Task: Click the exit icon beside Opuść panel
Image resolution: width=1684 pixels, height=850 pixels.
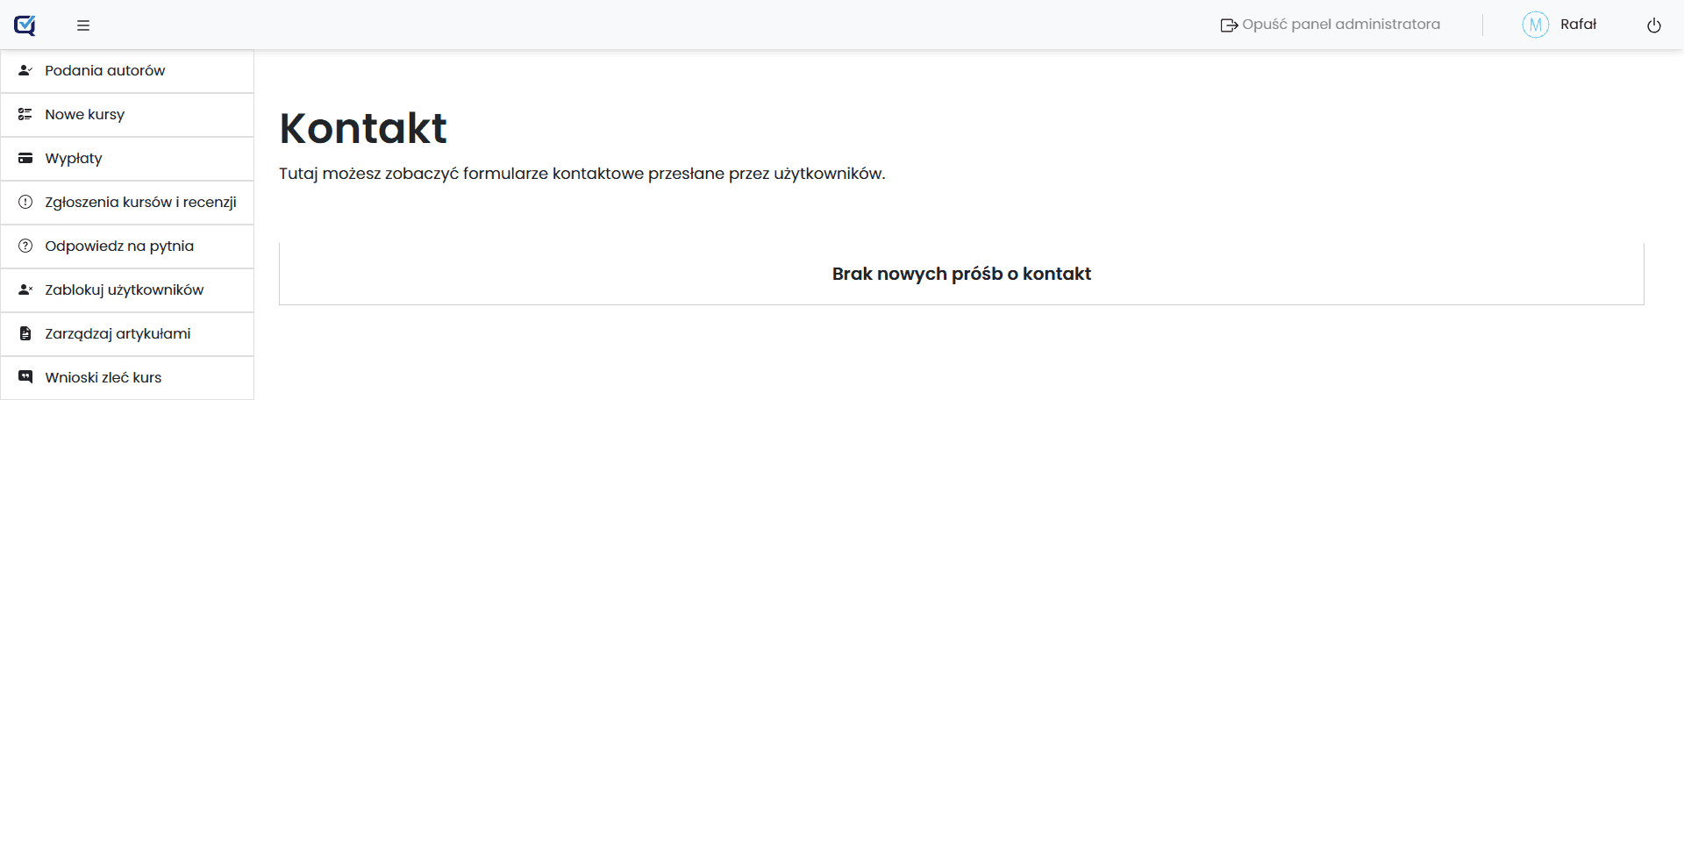Action: (1229, 25)
